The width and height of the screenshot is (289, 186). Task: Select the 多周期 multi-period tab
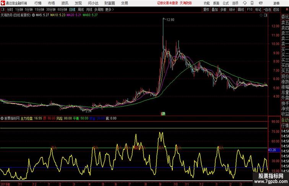pos(99,10)
